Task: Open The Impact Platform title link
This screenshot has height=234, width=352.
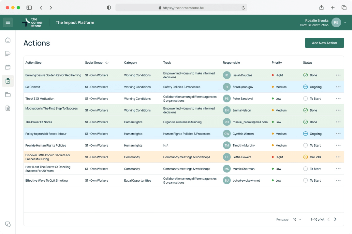Action: coord(75,22)
